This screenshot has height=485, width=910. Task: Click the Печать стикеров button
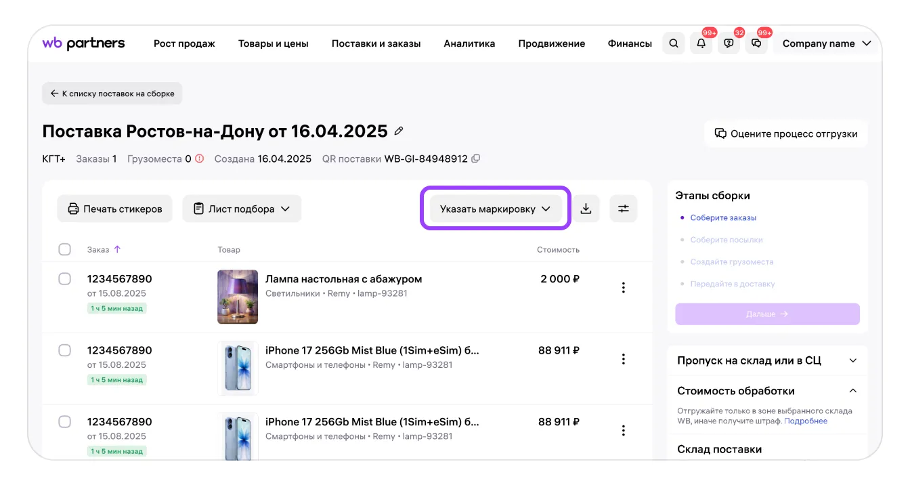[114, 209]
